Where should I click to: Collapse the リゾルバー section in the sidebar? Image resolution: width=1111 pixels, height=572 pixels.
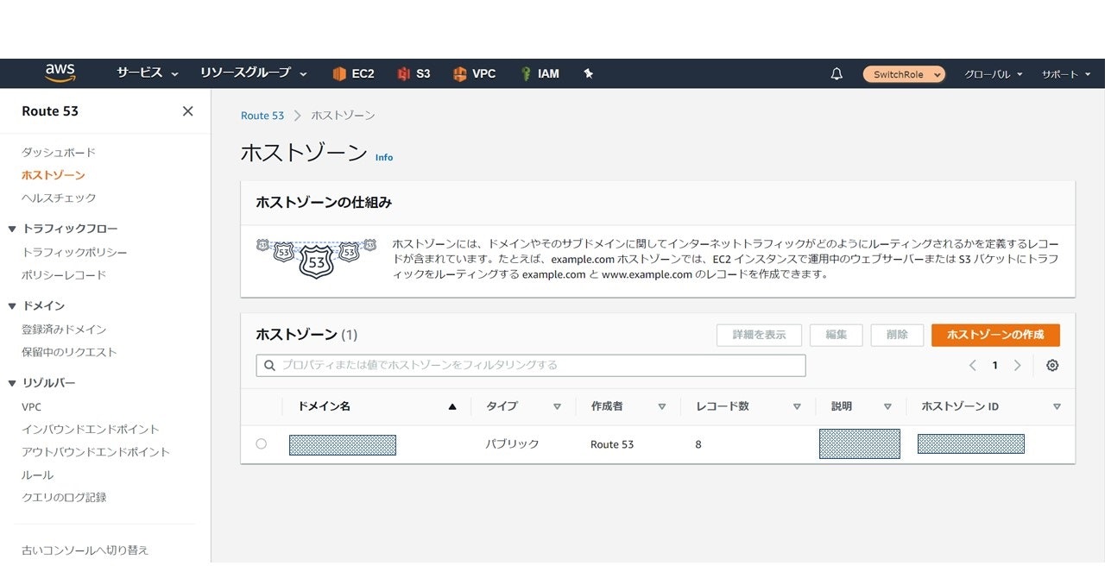click(11, 382)
